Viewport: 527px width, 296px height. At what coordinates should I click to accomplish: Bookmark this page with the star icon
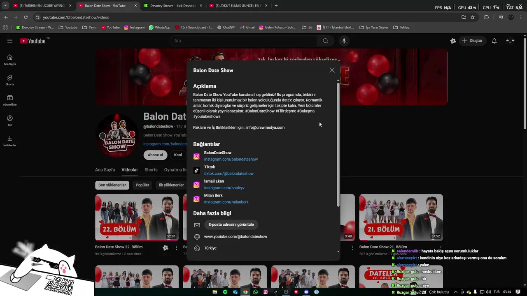[x=473, y=17]
